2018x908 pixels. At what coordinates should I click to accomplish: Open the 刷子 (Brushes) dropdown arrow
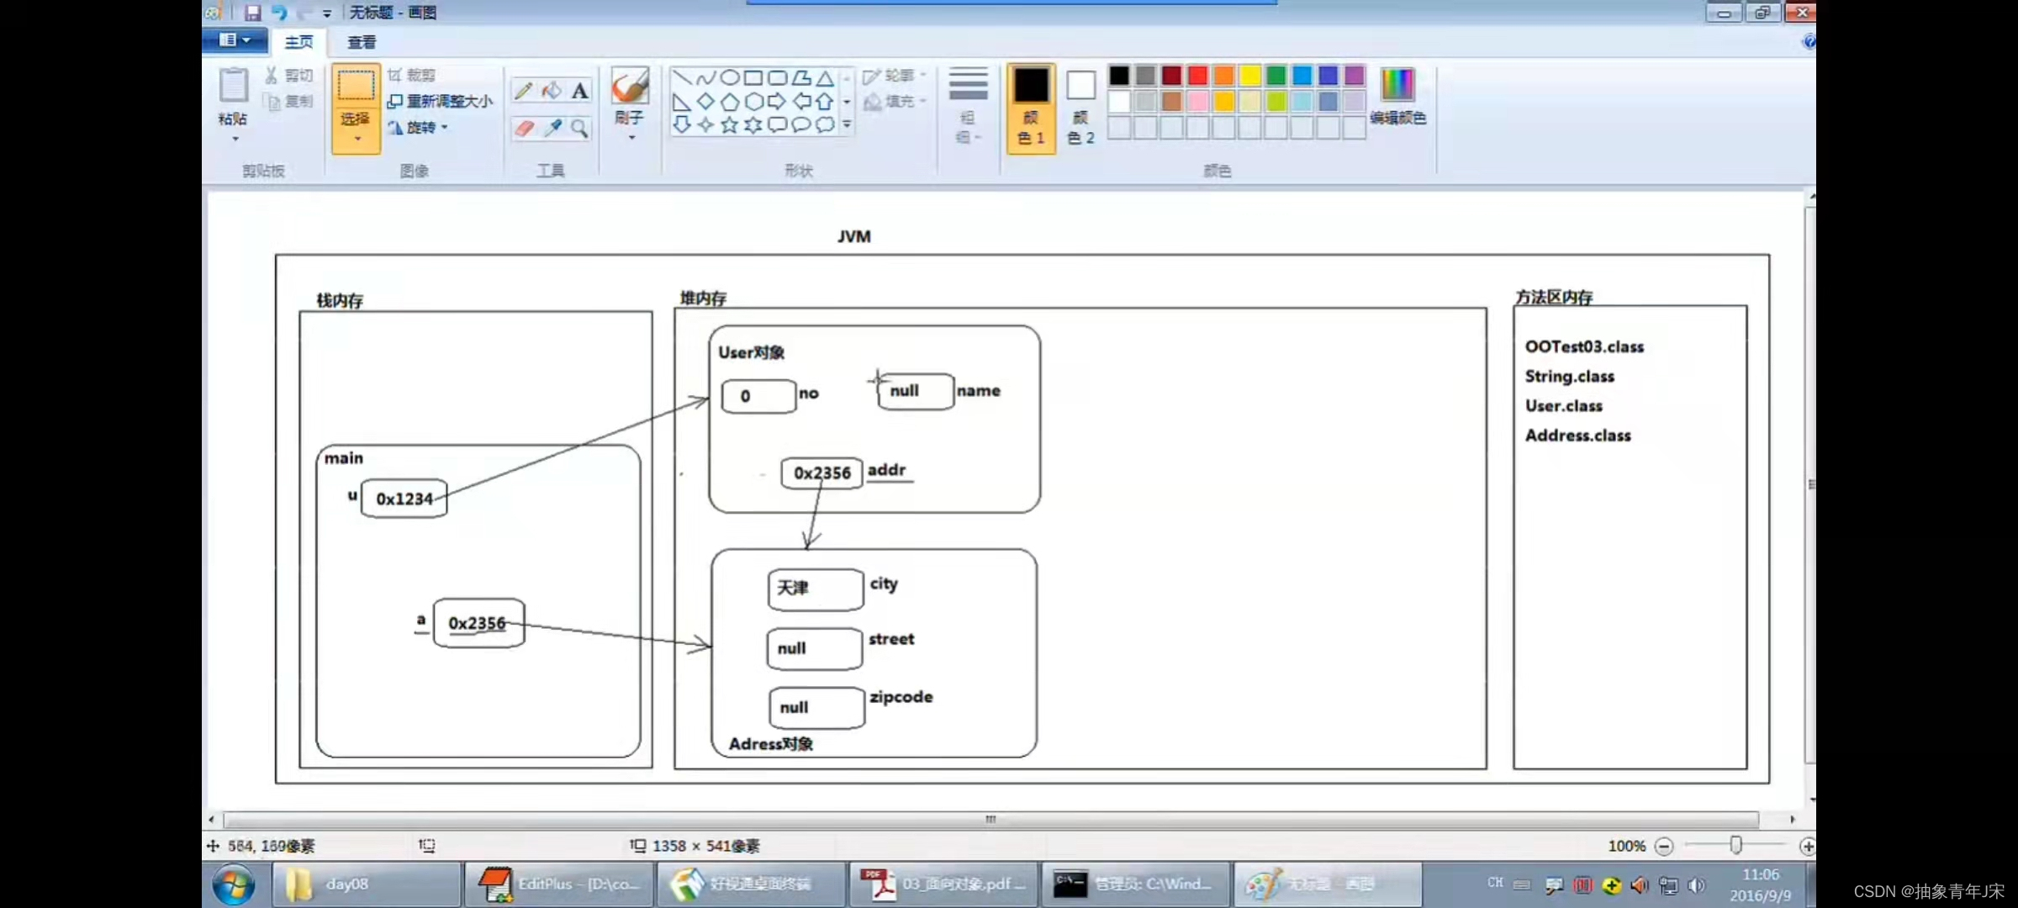click(631, 137)
